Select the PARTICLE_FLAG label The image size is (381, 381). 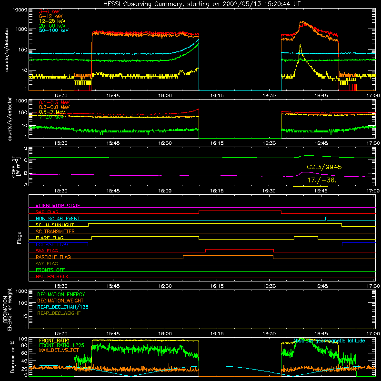pos(53,257)
